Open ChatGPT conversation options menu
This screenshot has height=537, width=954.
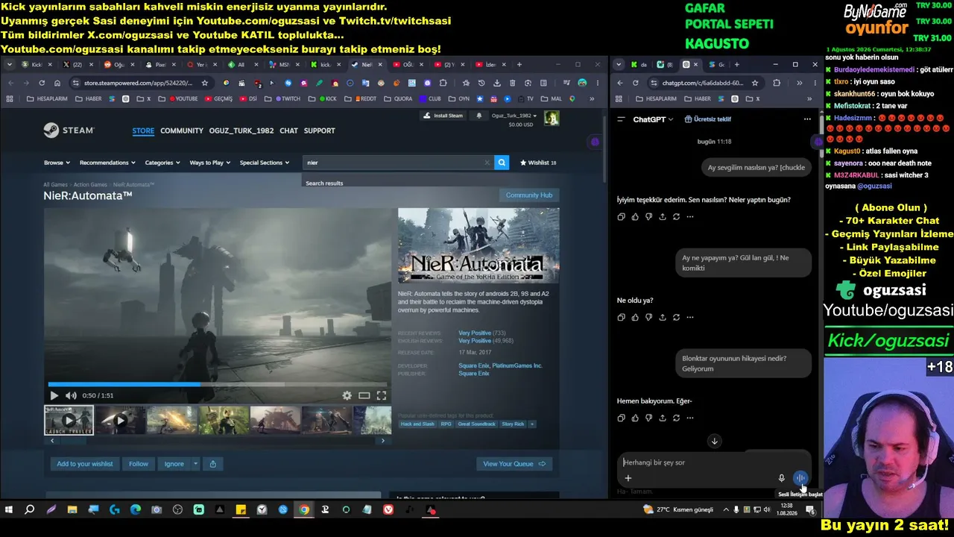[807, 119]
